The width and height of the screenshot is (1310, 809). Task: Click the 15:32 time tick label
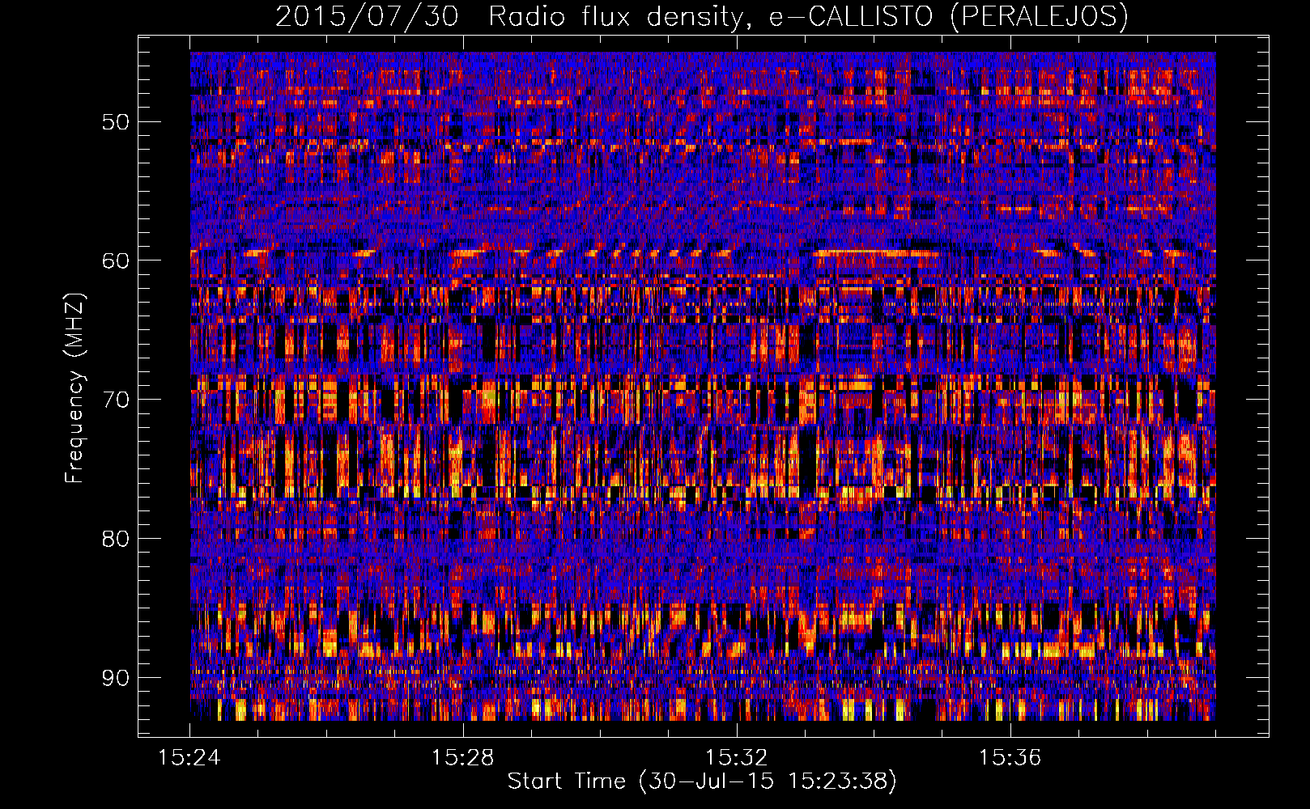(736, 758)
